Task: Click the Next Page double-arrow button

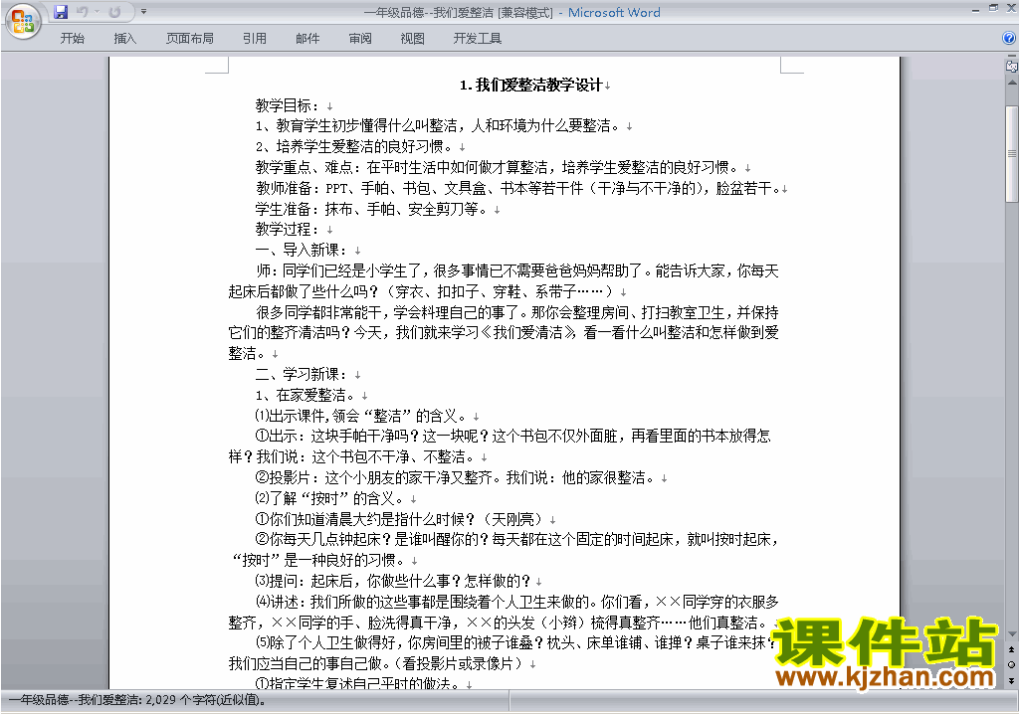Action: click(x=1011, y=680)
